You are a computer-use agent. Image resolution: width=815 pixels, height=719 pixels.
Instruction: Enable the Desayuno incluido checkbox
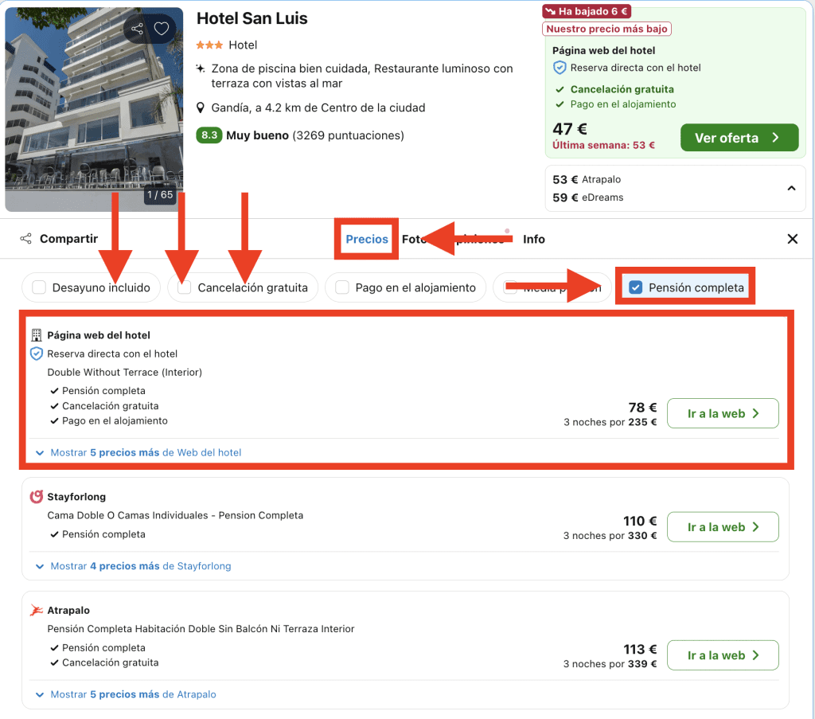[39, 287]
